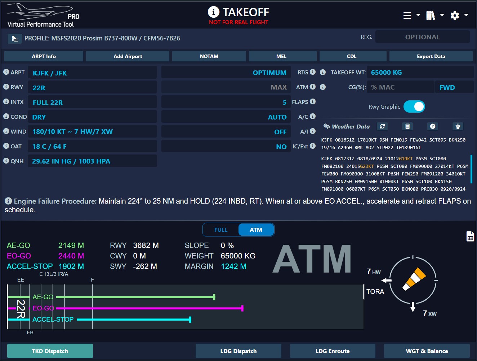
Task: Expand the settings gear dropdown
Action: [x=459, y=16]
